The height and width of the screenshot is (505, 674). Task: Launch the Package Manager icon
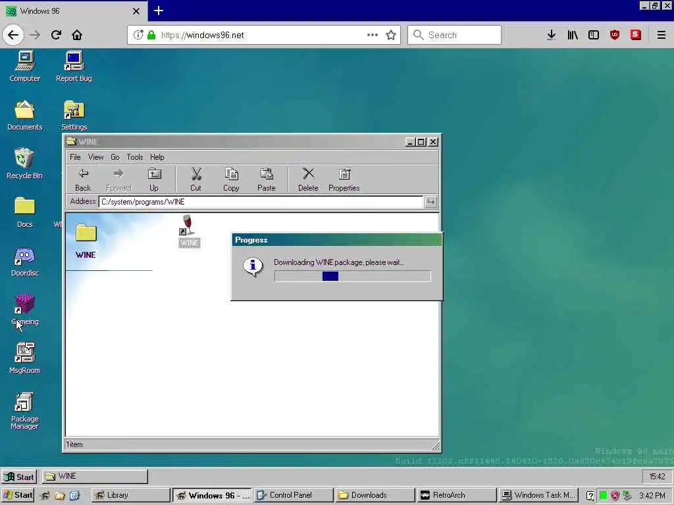24,410
